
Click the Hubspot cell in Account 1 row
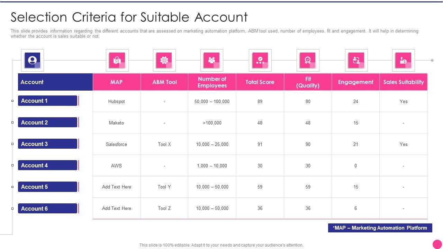(x=116, y=101)
